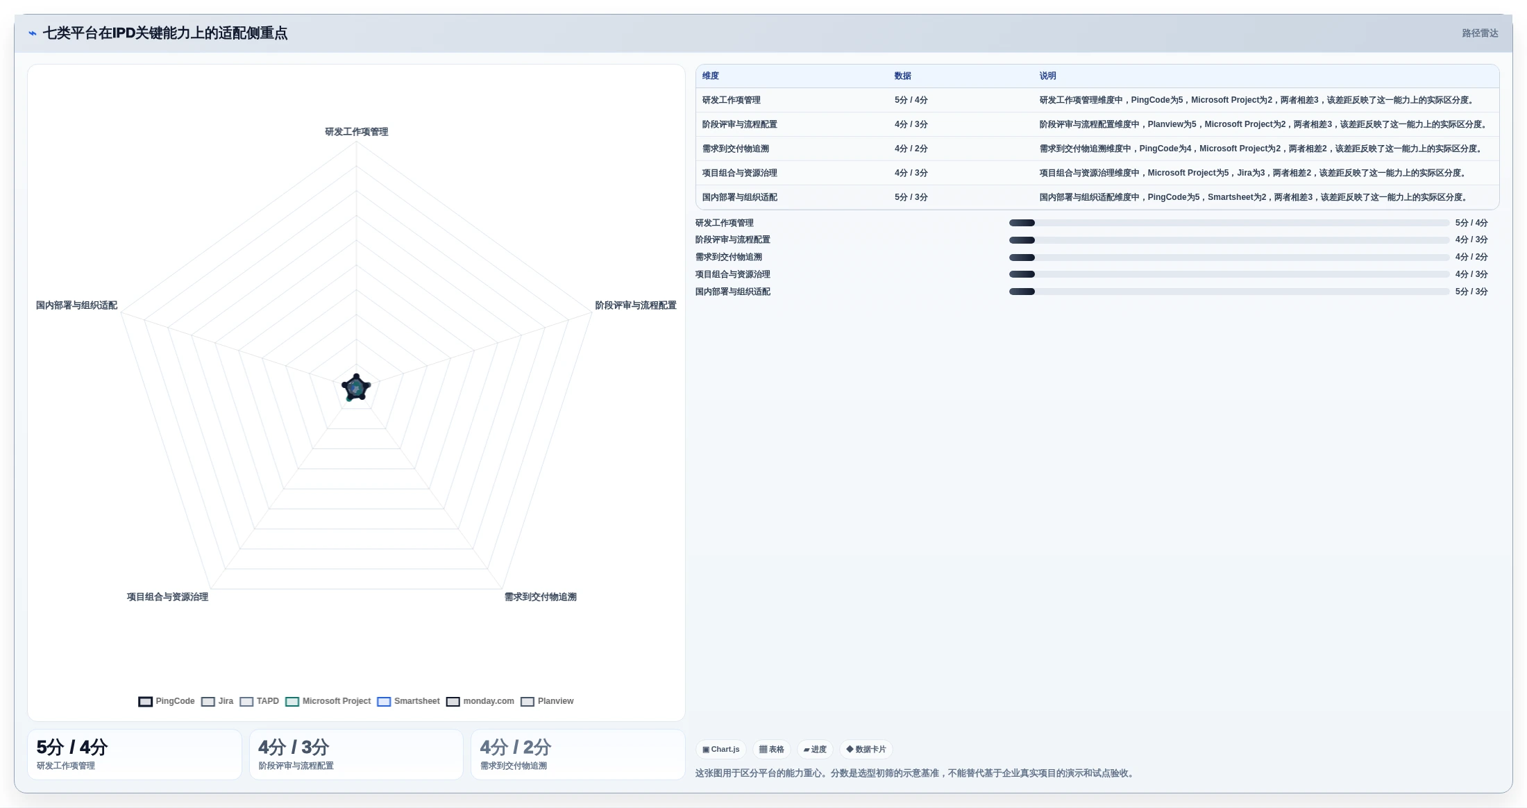1527x808 pixels.
Task: Click the radar data polygon at chart center
Action: tap(356, 388)
